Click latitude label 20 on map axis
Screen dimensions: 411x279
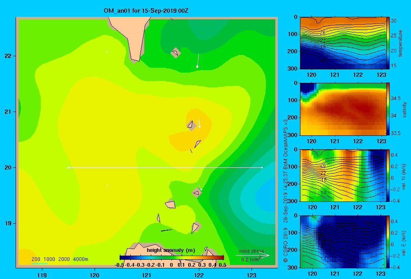(x=8, y=167)
